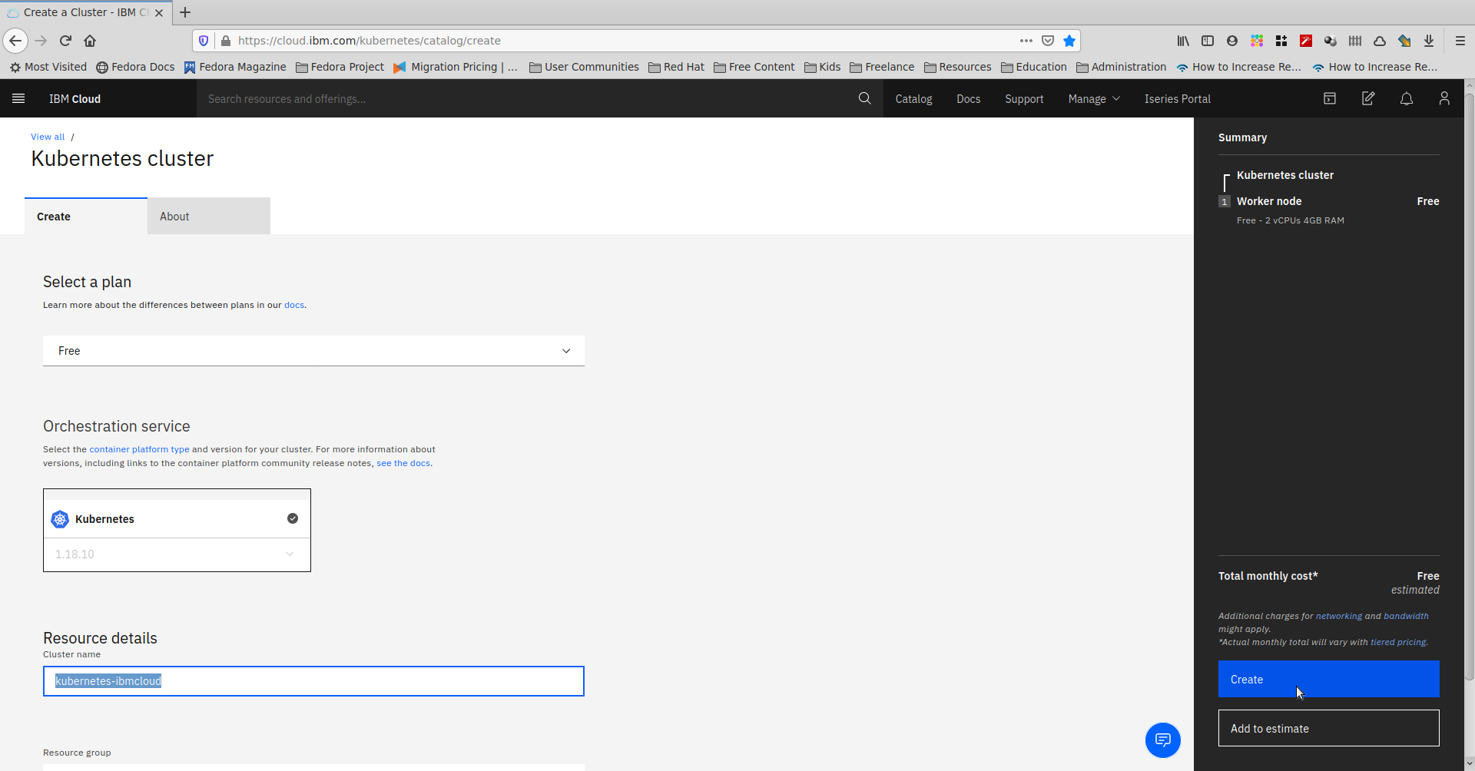This screenshot has width=1475, height=771.
Task: Open Red Hat bookmarks folder
Action: point(676,67)
